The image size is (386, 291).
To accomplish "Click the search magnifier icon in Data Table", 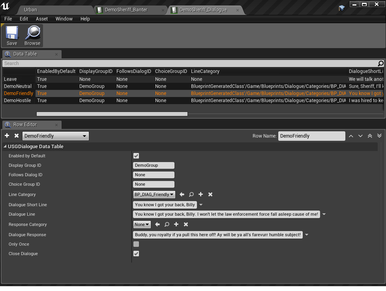I will point(380,63).
